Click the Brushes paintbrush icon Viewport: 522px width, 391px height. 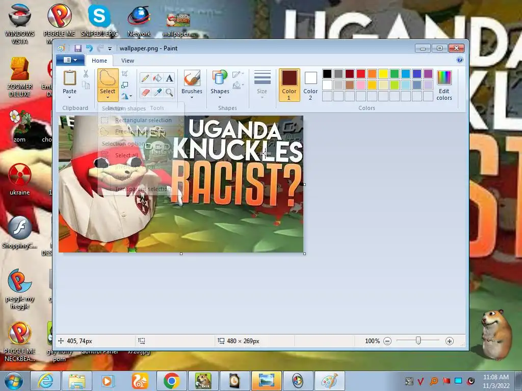[192, 78]
